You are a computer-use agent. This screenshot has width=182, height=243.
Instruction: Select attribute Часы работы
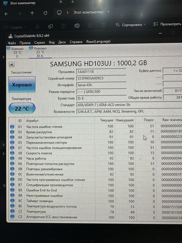(x=36, y=158)
